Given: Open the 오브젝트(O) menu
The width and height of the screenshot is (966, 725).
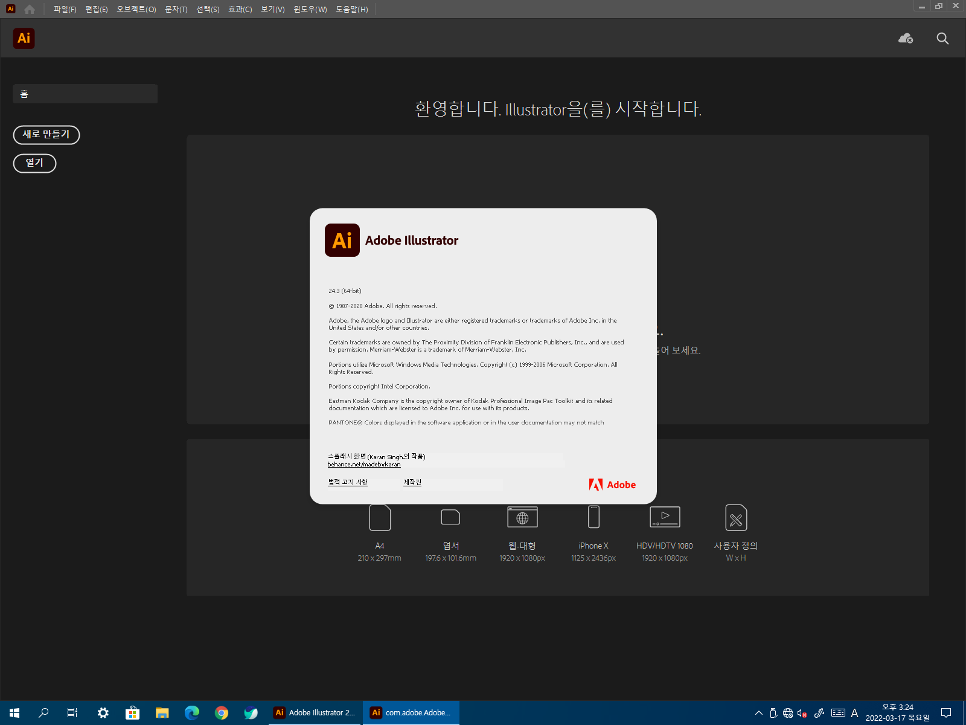Looking at the screenshot, I should pyautogui.click(x=136, y=9).
